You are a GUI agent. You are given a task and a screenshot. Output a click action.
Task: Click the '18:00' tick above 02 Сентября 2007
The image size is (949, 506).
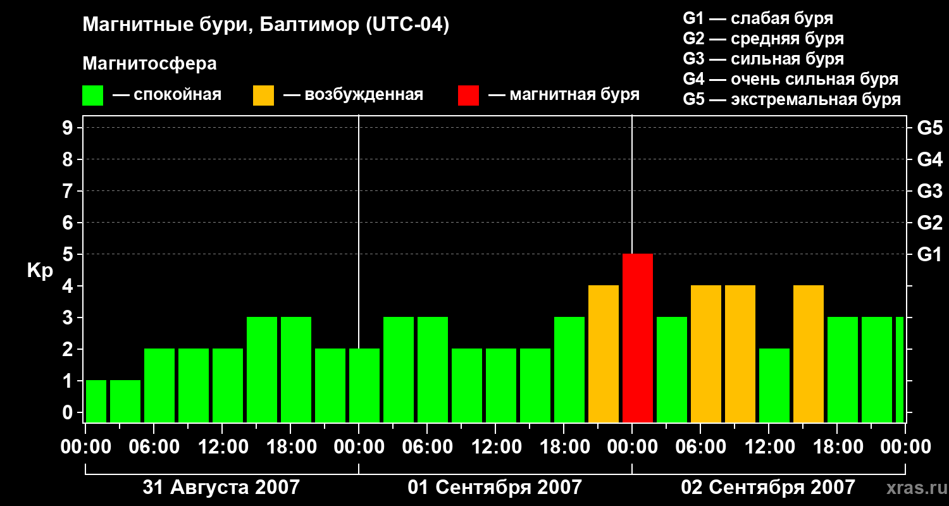pos(837,447)
